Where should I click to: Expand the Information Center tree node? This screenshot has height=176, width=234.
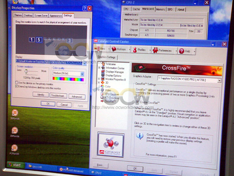tap(99, 67)
